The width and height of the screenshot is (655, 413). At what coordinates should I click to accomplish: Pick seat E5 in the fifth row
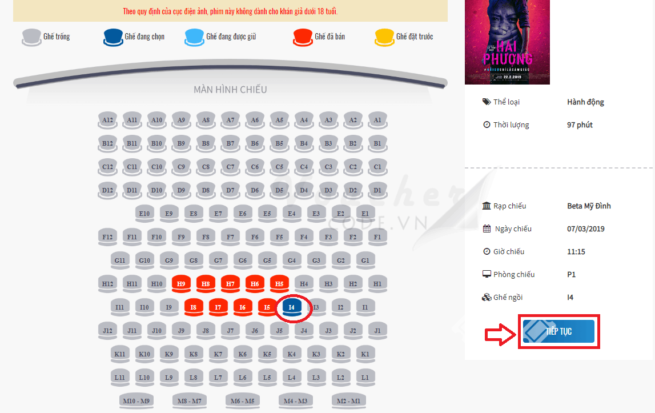point(267,214)
